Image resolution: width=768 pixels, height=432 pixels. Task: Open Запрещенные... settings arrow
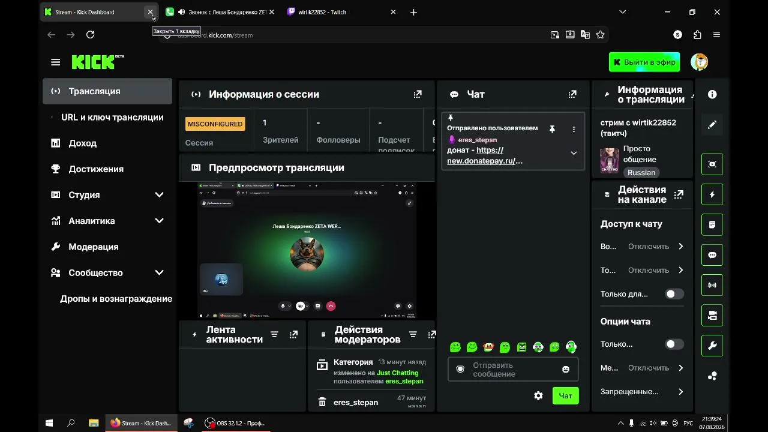point(680,392)
